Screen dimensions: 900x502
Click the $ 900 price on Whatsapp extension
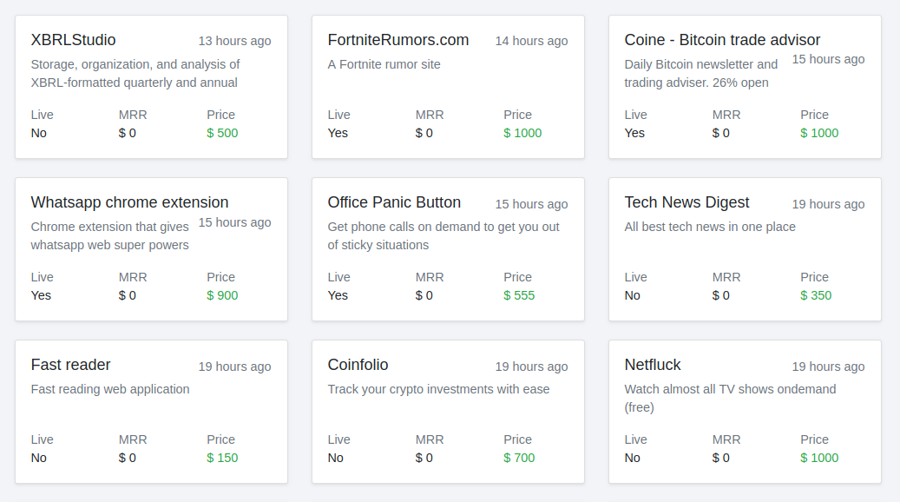222,295
